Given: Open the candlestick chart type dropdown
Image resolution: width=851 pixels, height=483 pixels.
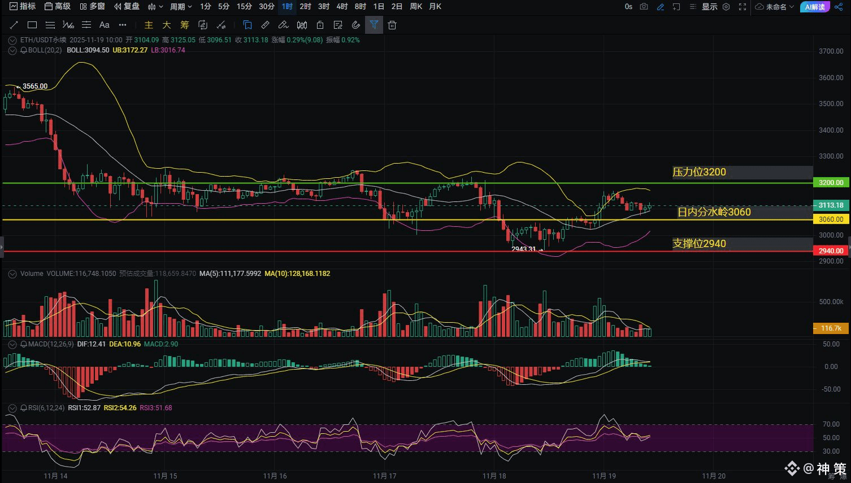Looking at the screenshot, I should [x=155, y=7].
